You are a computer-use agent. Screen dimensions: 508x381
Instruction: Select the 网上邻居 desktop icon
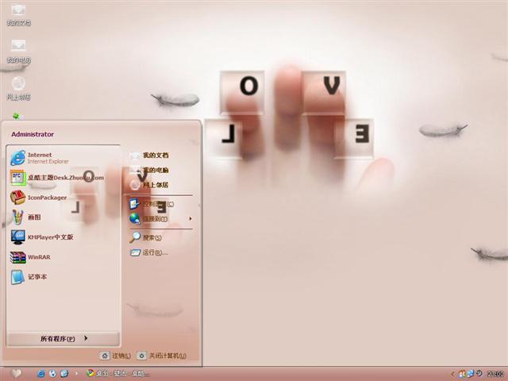pos(18,88)
